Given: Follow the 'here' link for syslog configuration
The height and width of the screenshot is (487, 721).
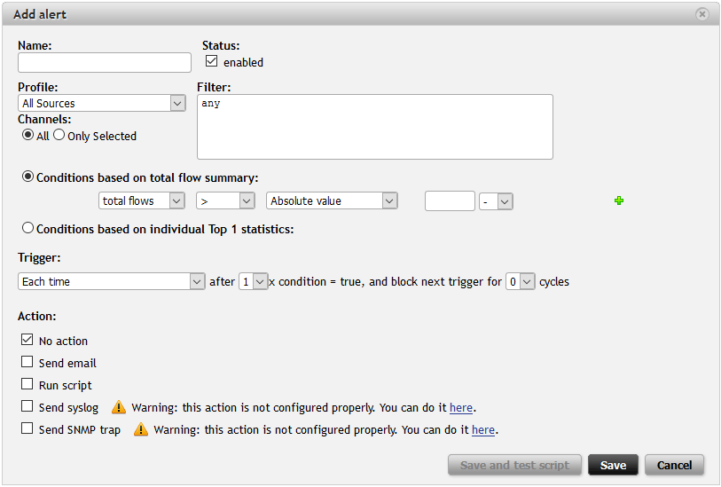Looking at the screenshot, I should [460, 408].
